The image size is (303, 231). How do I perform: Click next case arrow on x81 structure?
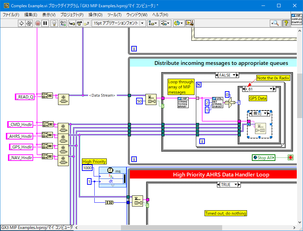pos(274,89)
